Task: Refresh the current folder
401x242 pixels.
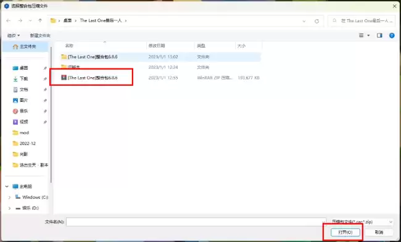Action: pyautogui.click(x=316, y=21)
